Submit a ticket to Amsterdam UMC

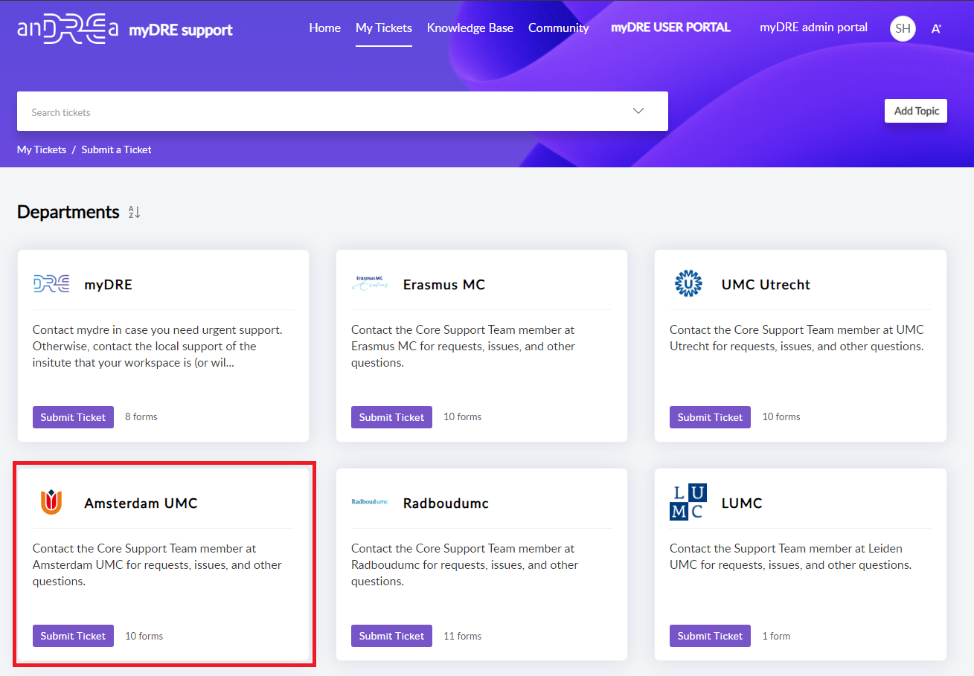(73, 636)
